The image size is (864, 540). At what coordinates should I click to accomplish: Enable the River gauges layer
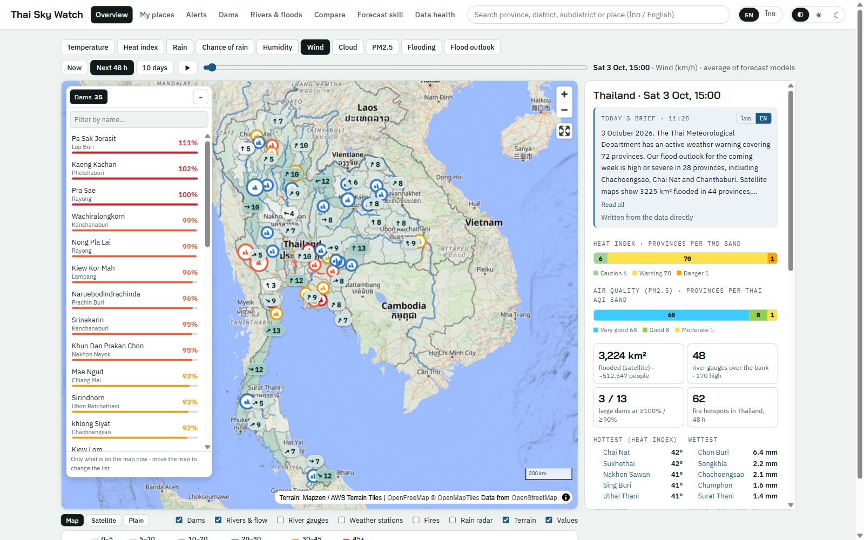pyautogui.click(x=280, y=520)
